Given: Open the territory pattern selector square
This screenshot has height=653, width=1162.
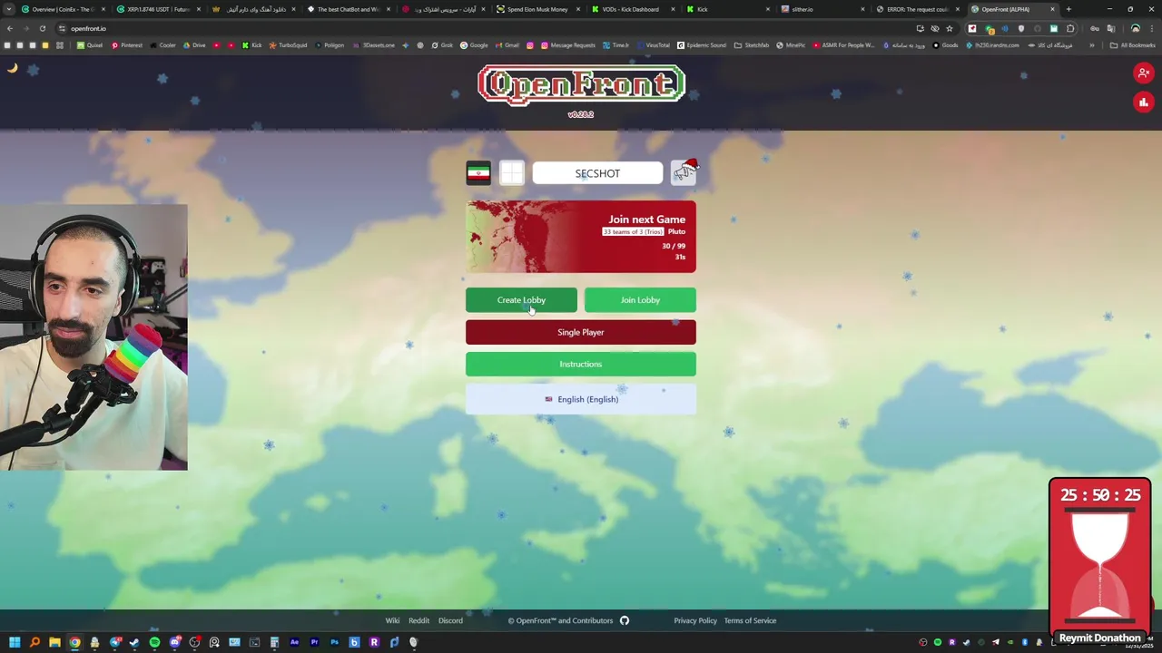Looking at the screenshot, I should pyautogui.click(x=511, y=172).
